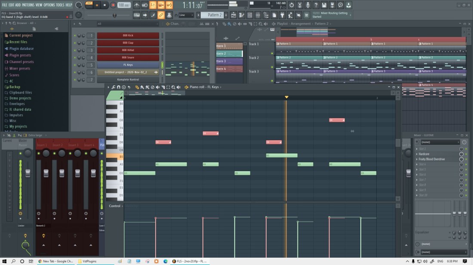Open the help question mark icon
The image size is (473, 265).
pyautogui.click(x=316, y=5)
